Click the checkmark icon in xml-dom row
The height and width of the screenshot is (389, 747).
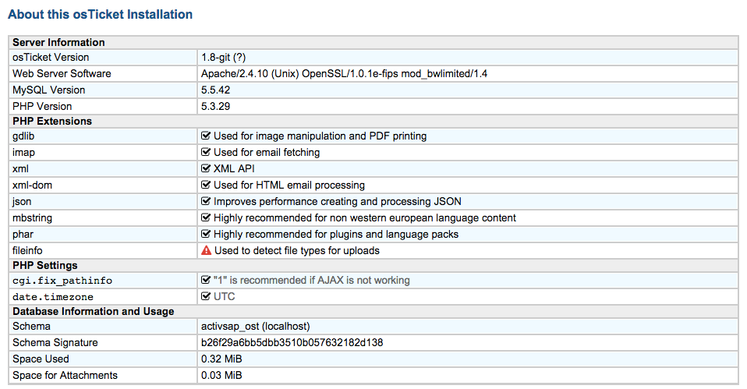[x=206, y=185]
